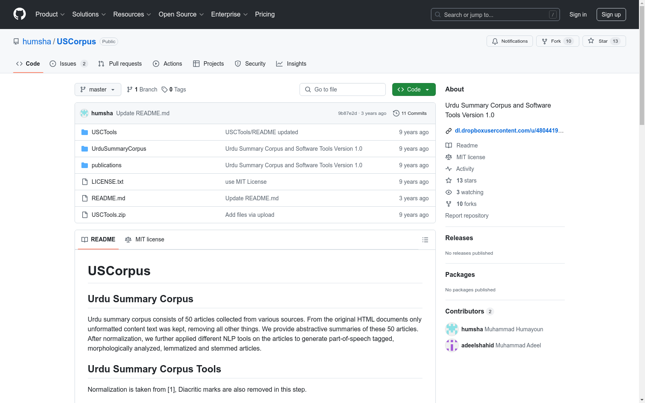The width and height of the screenshot is (645, 403).
Task: Open humsha's contributor avatar in sidebar
Action: (452, 329)
